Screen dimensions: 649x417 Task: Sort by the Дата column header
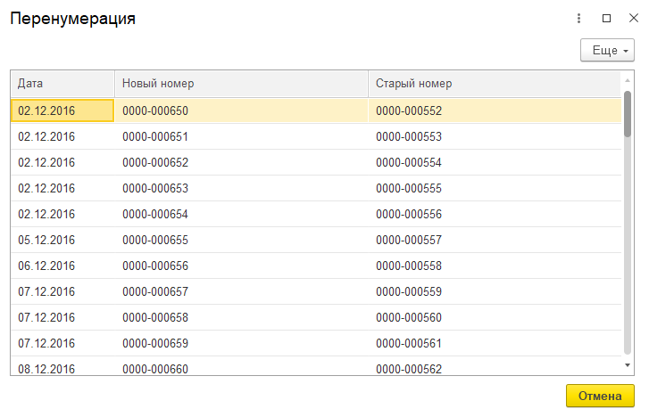[62, 84]
